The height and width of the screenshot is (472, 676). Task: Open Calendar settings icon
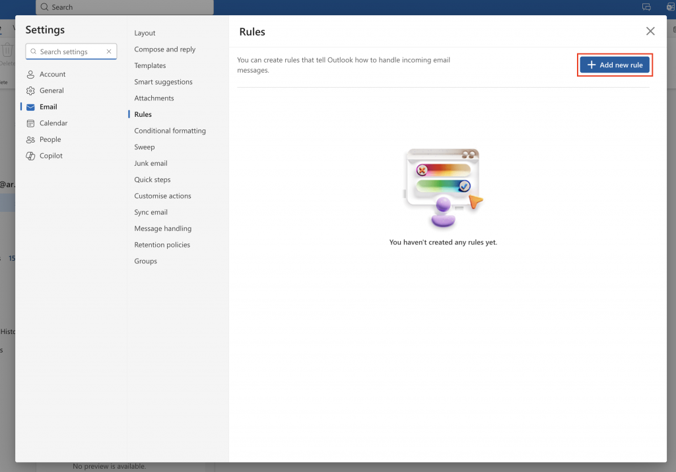point(30,123)
